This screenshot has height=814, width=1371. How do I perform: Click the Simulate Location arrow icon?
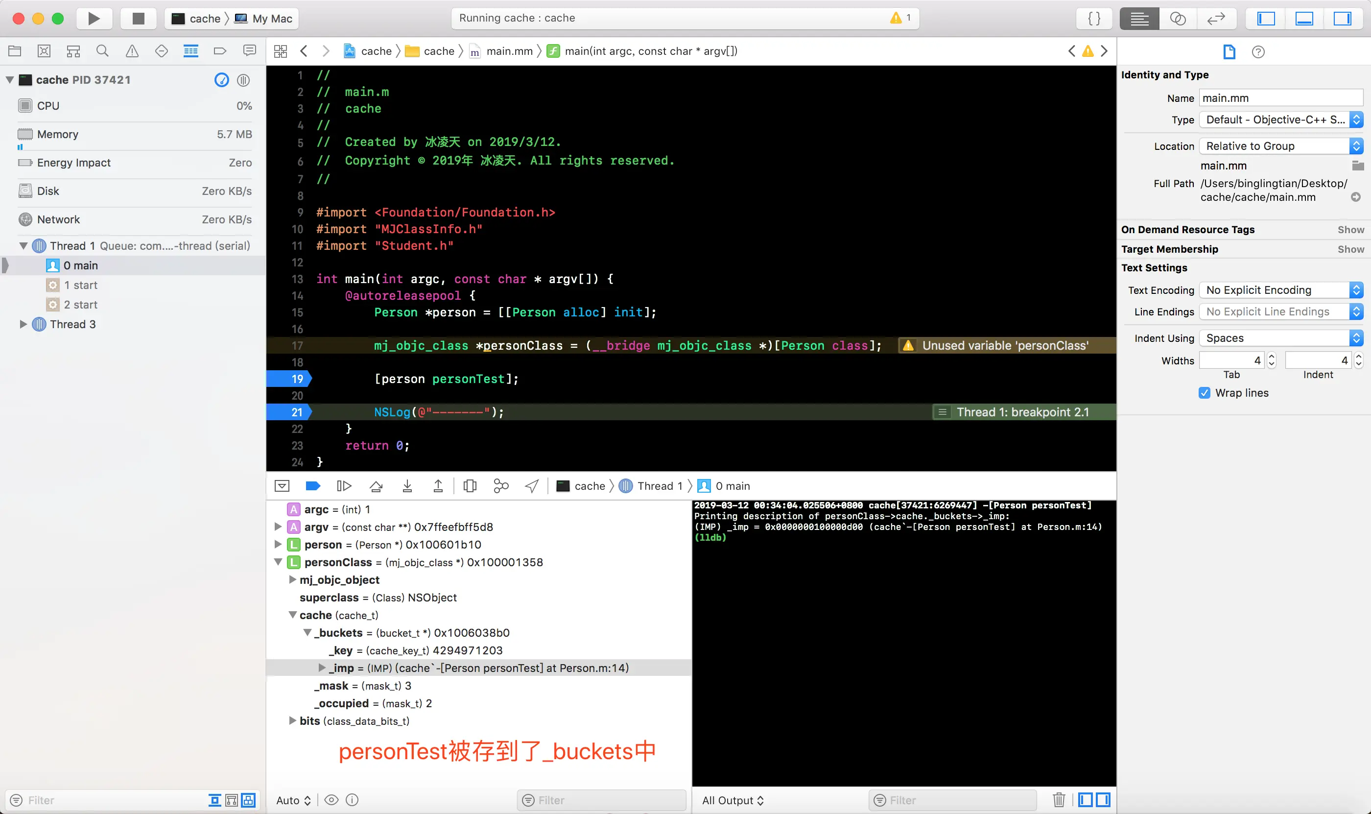pyautogui.click(x=531, y=486)
